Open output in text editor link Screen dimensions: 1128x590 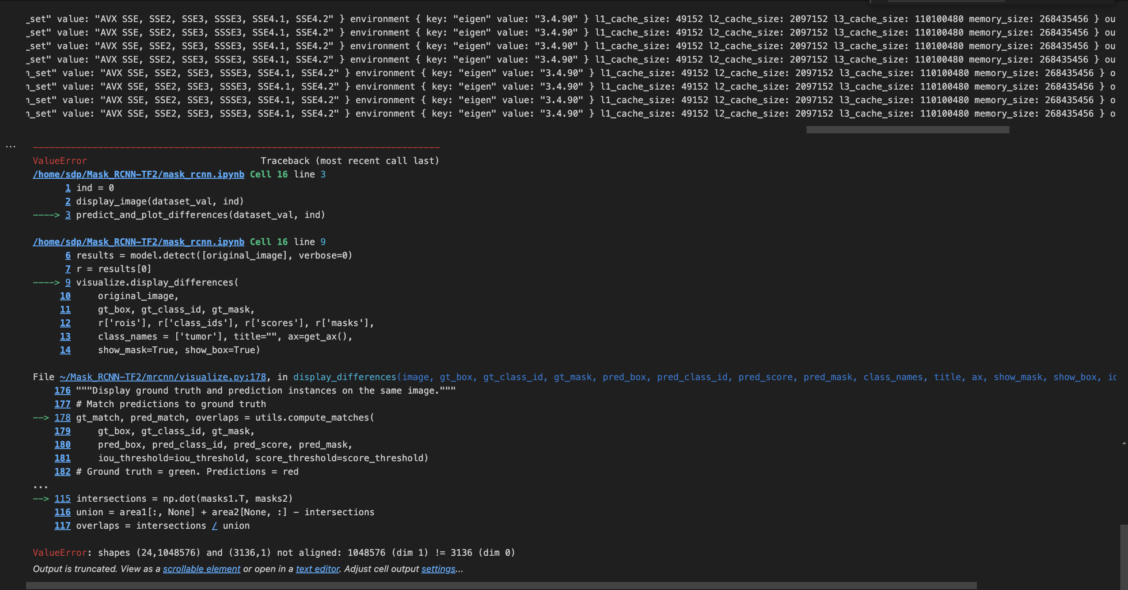pyautogui.click(x=317, y=569)
